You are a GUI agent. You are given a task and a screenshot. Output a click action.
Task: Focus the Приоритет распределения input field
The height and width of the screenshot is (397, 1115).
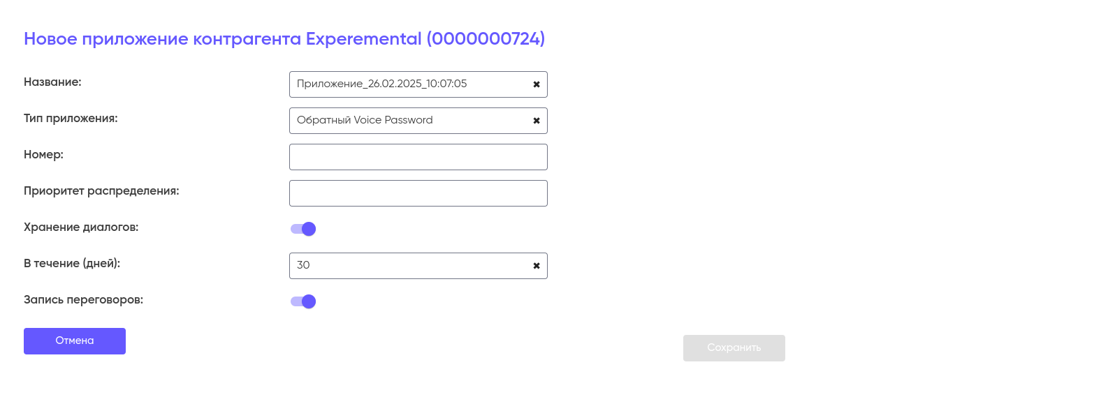(418, 193)
